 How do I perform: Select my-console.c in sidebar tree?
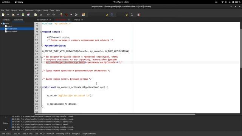point(12,29)
